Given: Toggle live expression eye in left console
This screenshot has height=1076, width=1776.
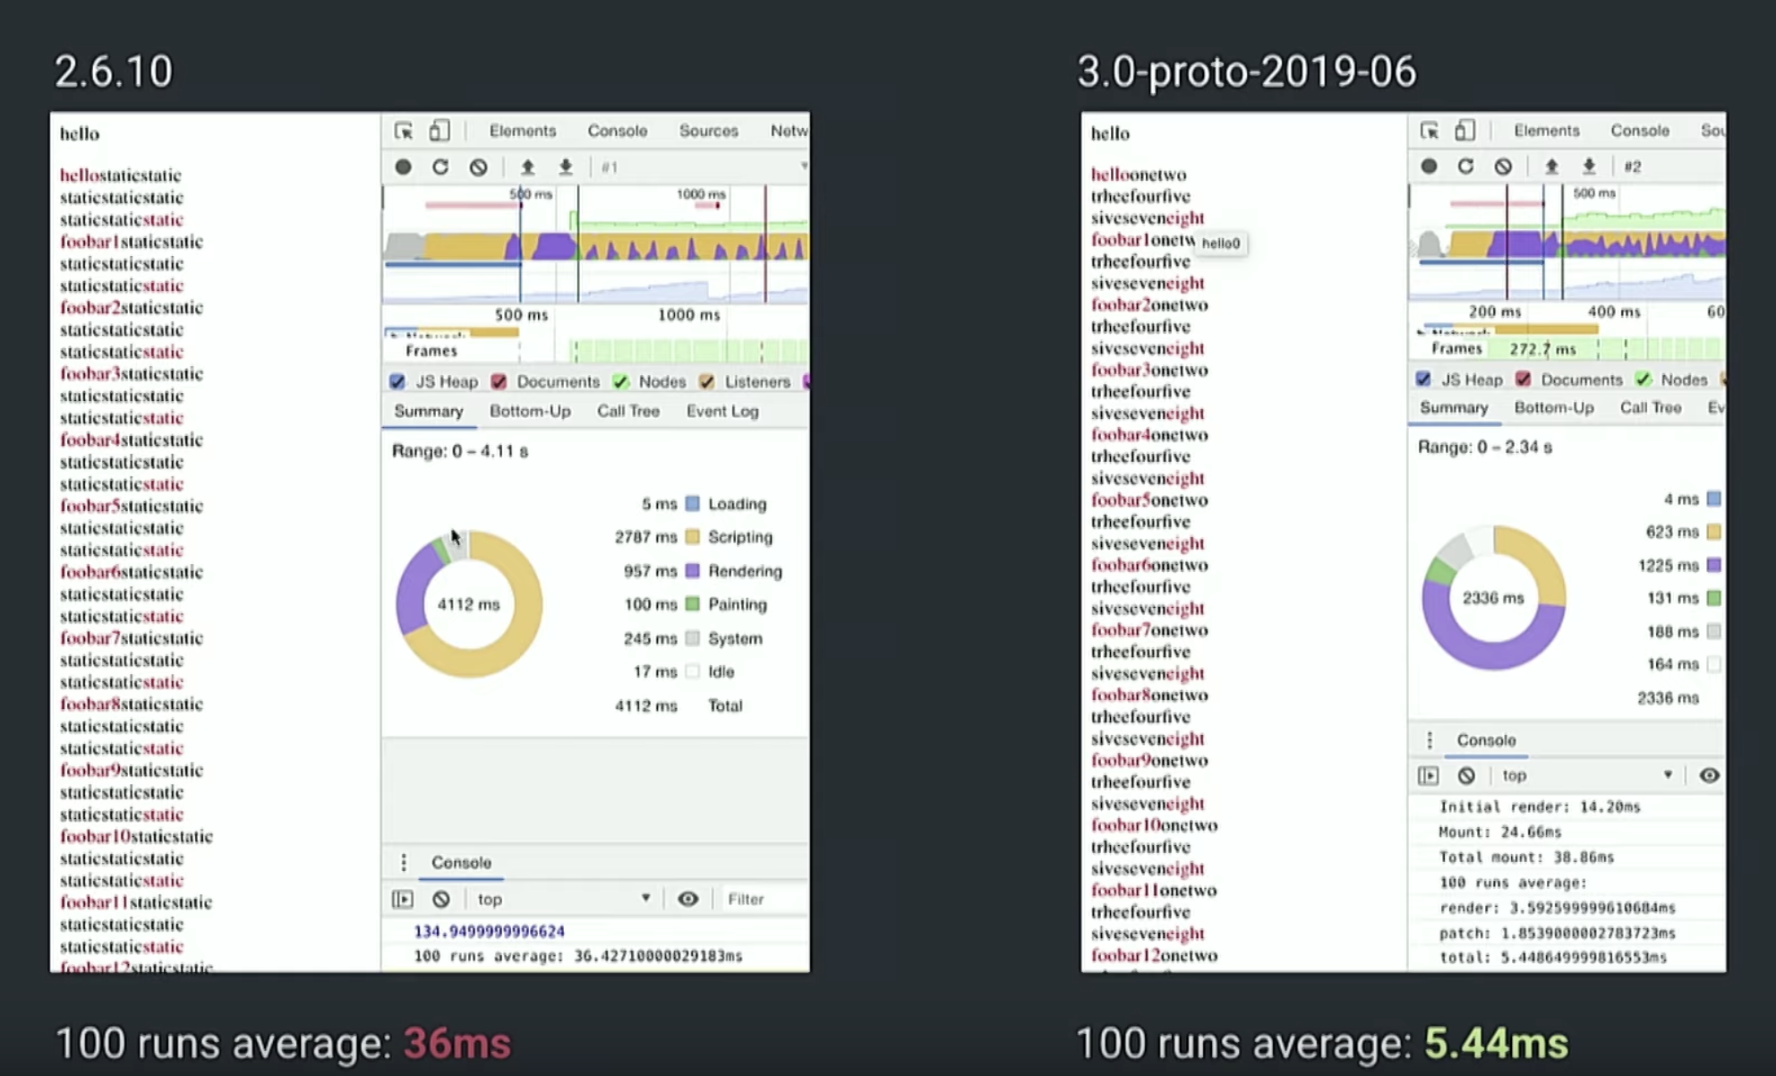Looking at the screenshot, I should pyautogui.click(x=687, y=899).
